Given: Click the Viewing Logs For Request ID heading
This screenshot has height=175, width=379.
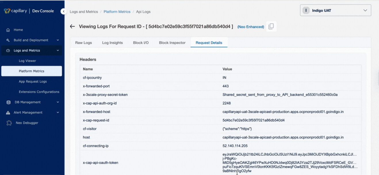Looking at the screenshot, I should click(x=156, y=26).
